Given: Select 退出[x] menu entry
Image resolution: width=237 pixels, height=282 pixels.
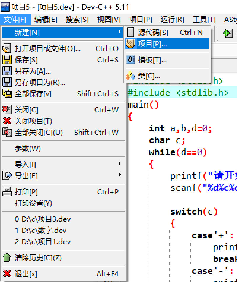Looking at the screenshot, I should pos(63,274).
